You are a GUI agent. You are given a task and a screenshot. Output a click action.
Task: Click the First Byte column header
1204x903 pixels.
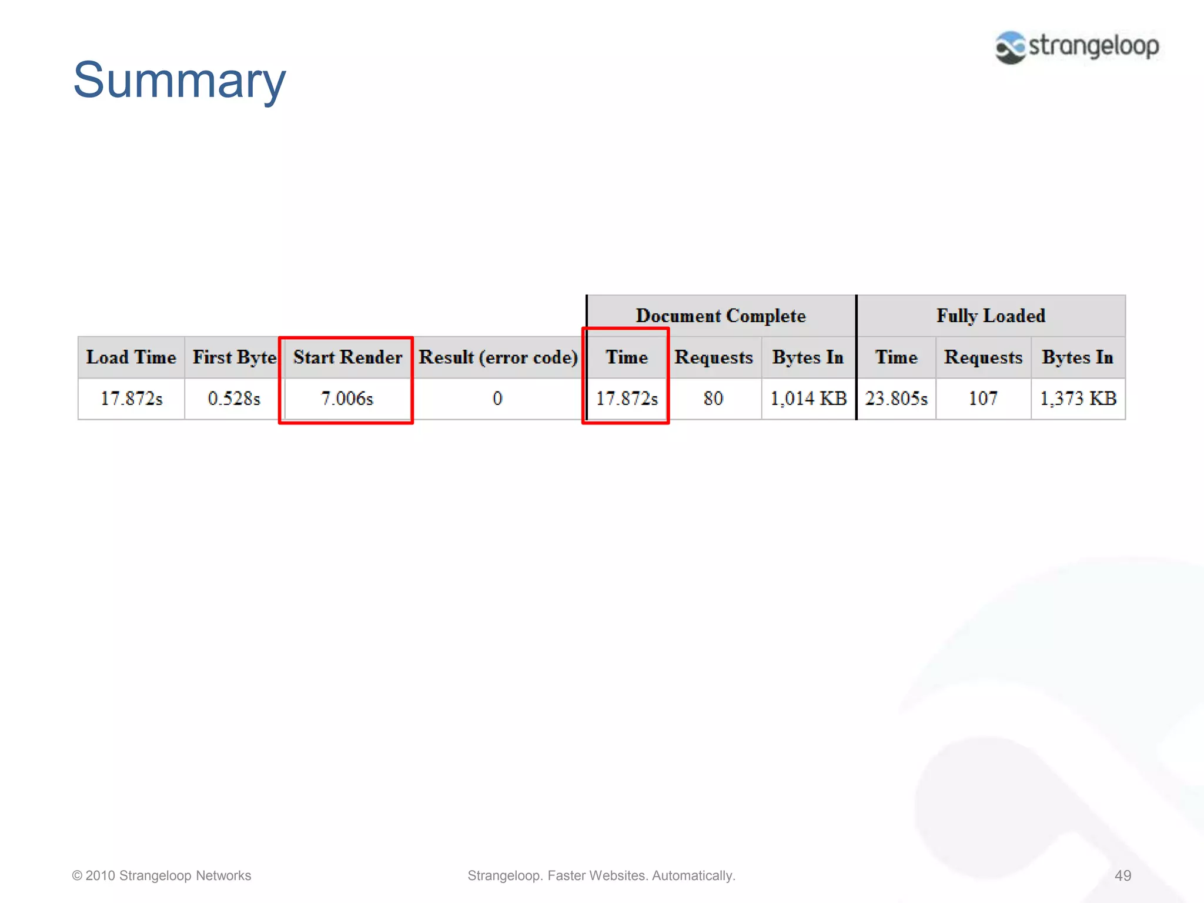click(x=234, y=357)
